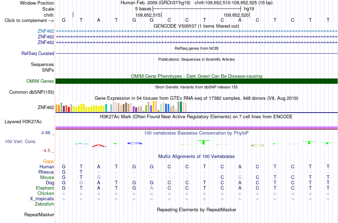This screenshot has height=223, width=338.
Task: Click the chr9:109,652,510-109,652,525 (16 bp) position text
Action: click(x=233, y=3)
